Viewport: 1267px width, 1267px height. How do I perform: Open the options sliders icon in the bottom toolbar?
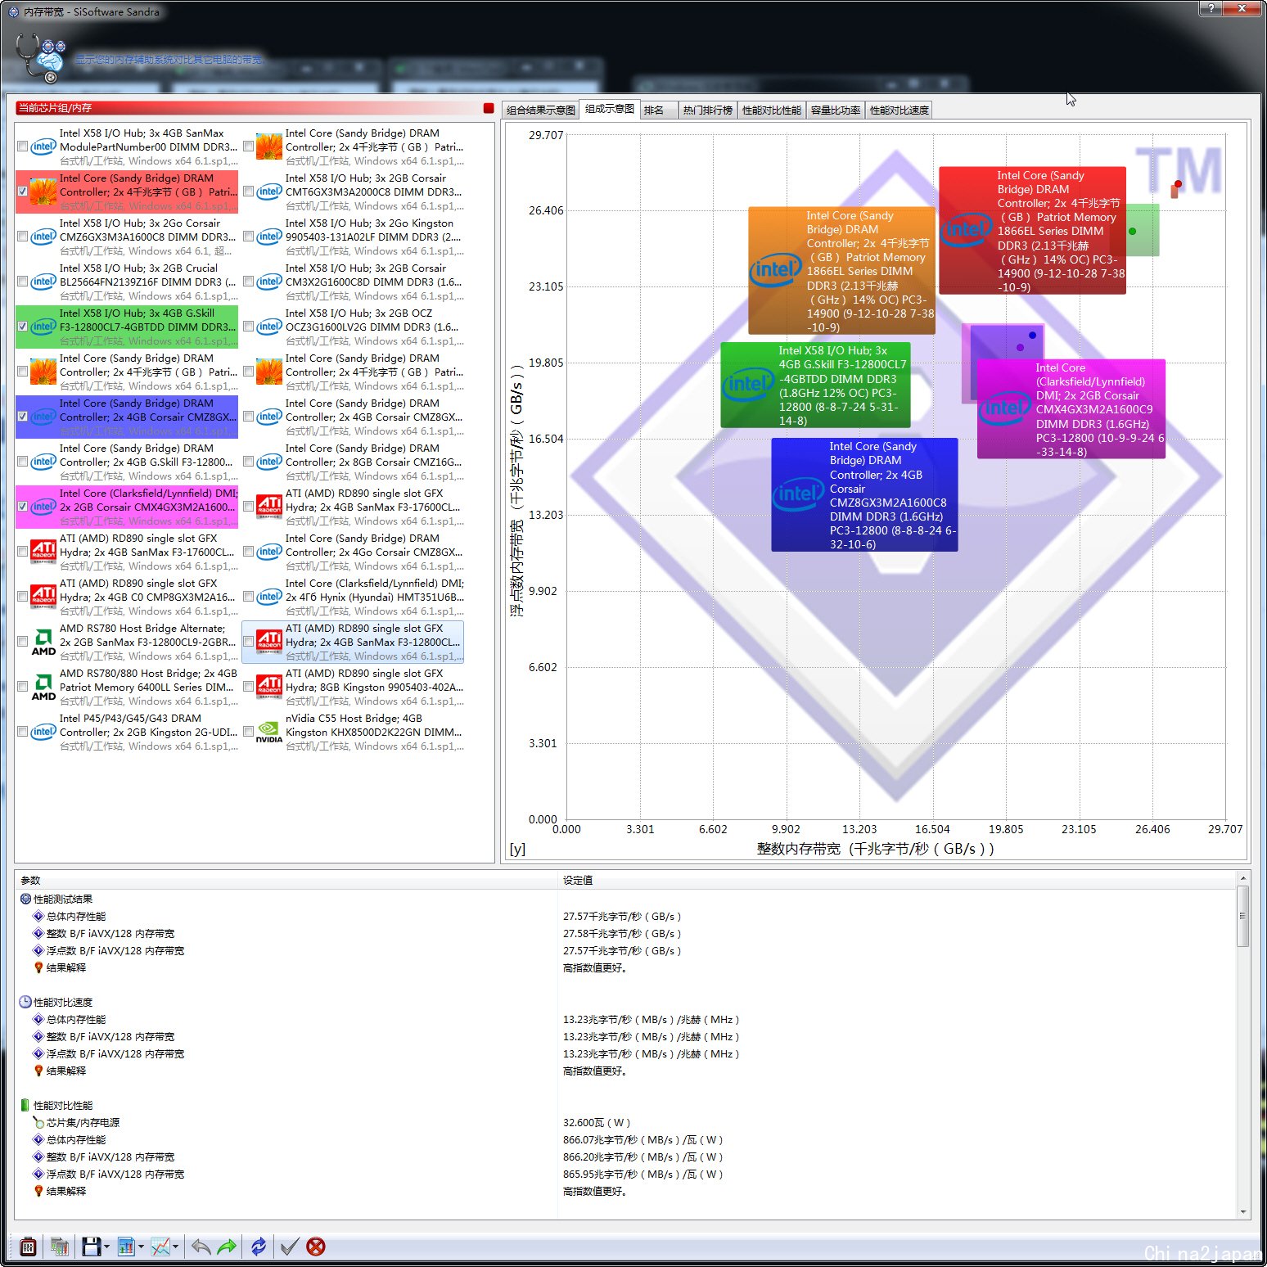point(28,1247)
